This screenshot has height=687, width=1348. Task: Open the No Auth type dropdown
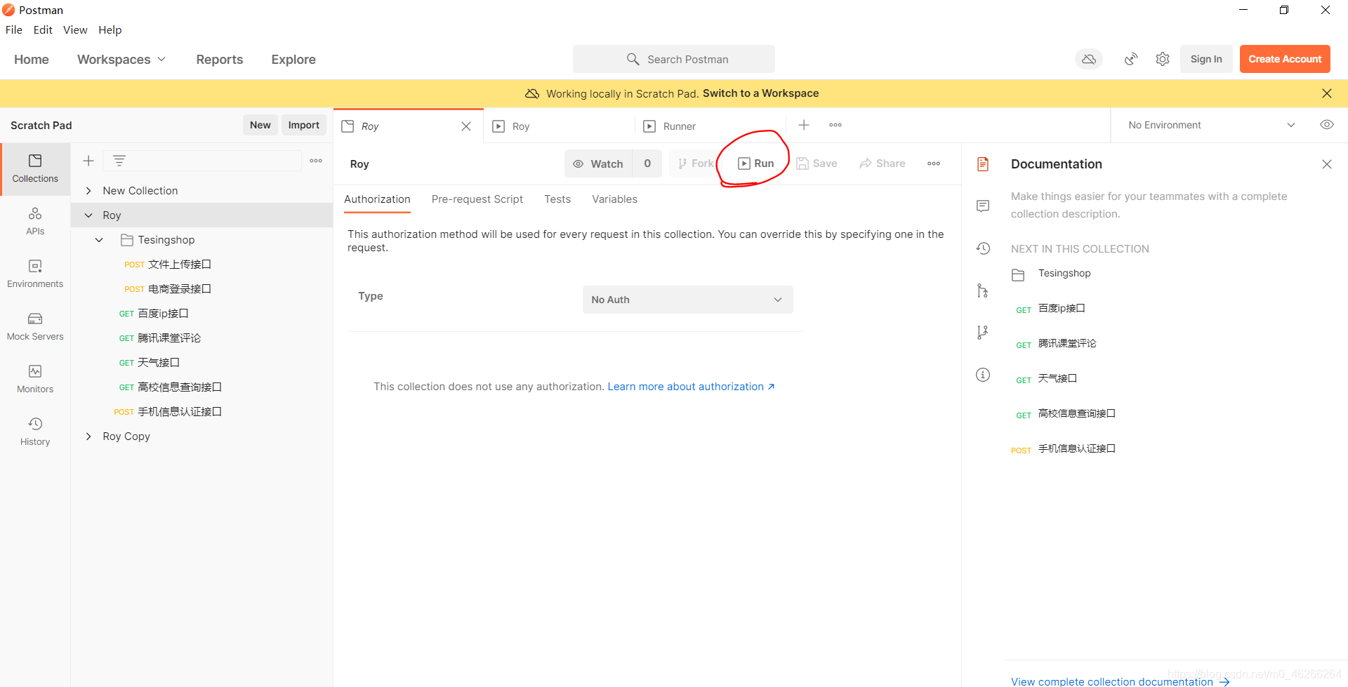tap(688, 300)
